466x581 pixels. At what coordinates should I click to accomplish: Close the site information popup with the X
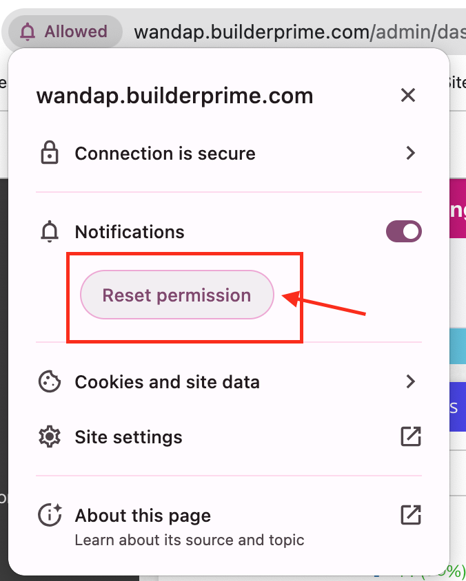408,95
